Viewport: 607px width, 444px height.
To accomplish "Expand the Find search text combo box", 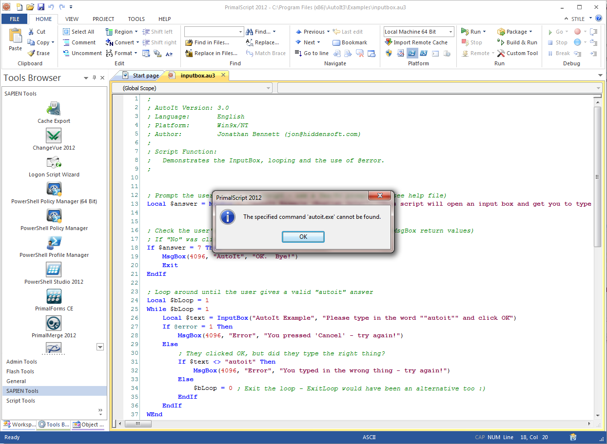I will coord(240,32).
